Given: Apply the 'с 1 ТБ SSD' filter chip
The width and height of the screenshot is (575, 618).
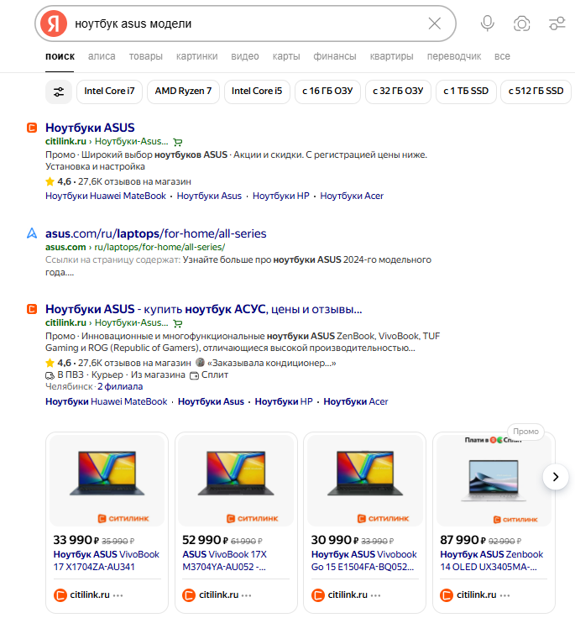Looking at the screenshot, I should (x=466, y=92).
